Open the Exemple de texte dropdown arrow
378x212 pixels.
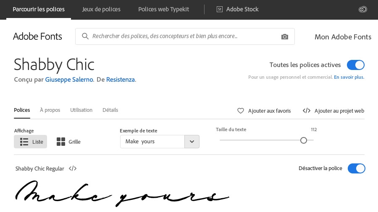(x=192, y=142)
